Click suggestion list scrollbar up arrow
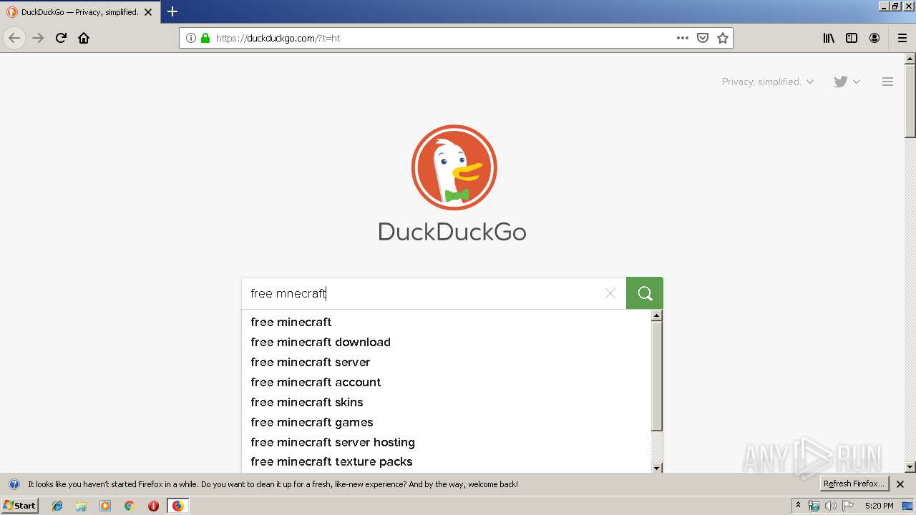 click(657, 315)
